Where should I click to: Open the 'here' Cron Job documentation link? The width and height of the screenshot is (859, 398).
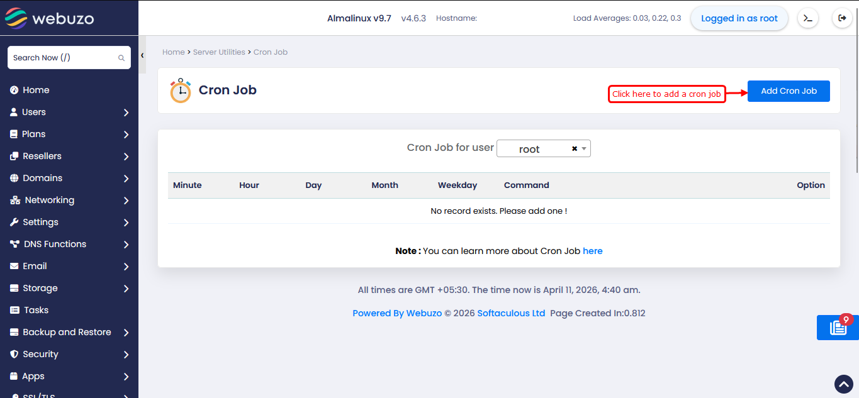(592, 251)
